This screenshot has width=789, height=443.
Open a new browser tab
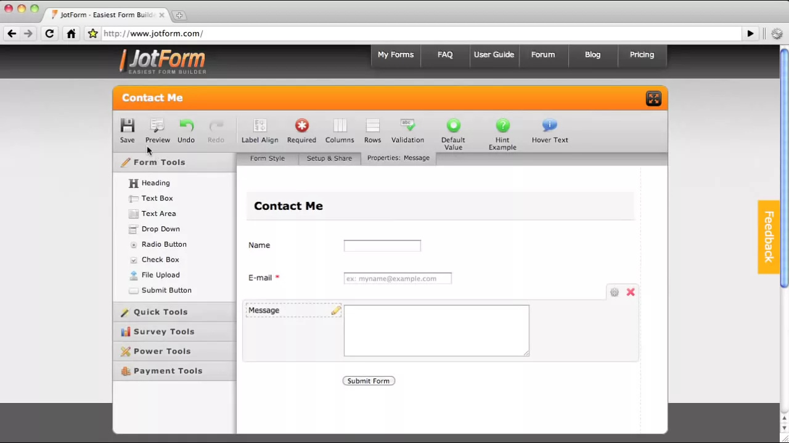(x=179, y=15)
